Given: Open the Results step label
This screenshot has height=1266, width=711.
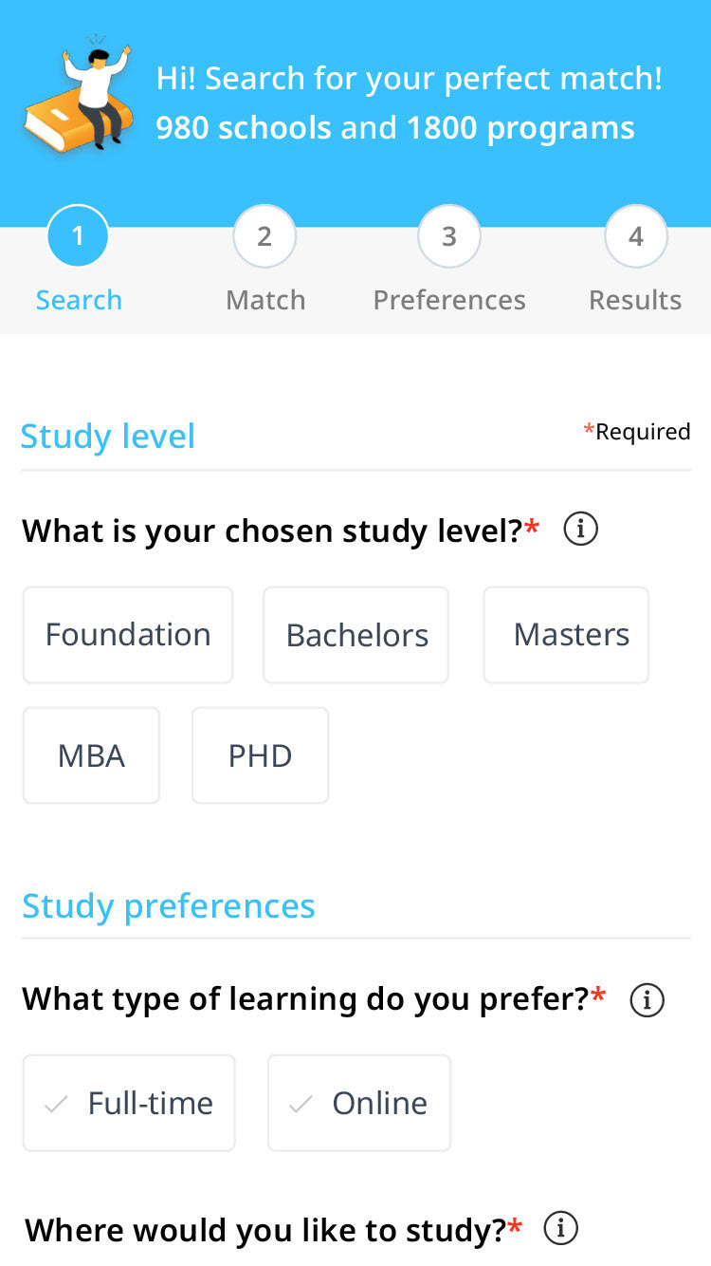Looking at the screenshot, I should [635, 300].
